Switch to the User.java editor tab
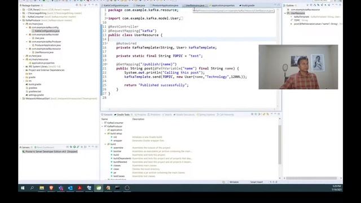The height and width of the screenshot is (203, 361). coord(140,5)
